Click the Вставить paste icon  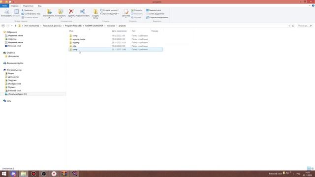(x=16, y=13)
